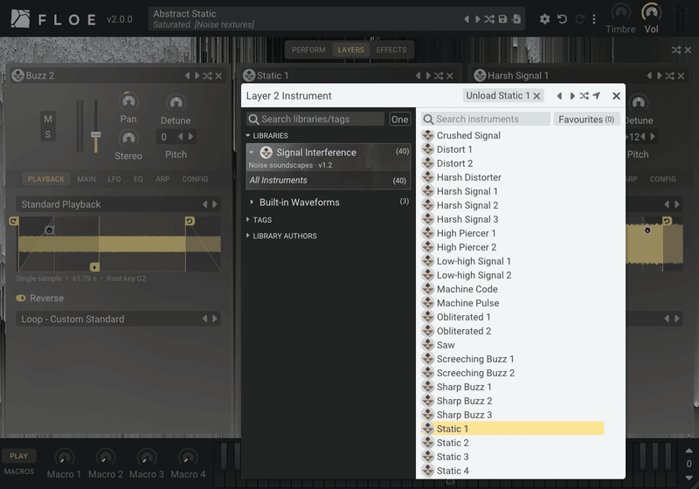Load next instrument in Layer 2 picker
Viewport: 699px width, 489px height.
point(572,96)
